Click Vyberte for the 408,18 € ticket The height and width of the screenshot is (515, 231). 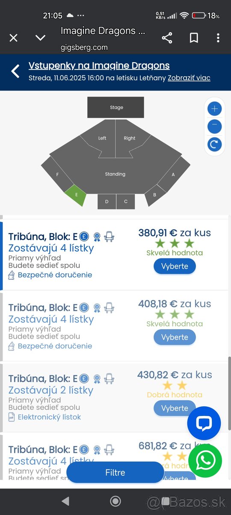175,337
